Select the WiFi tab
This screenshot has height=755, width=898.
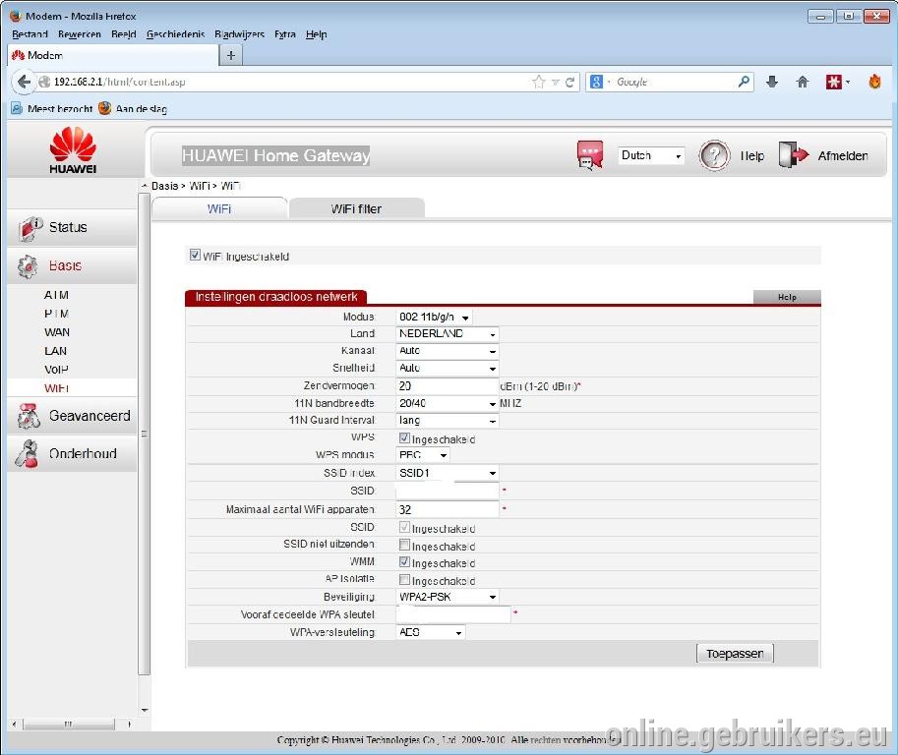tap(219, 208)
